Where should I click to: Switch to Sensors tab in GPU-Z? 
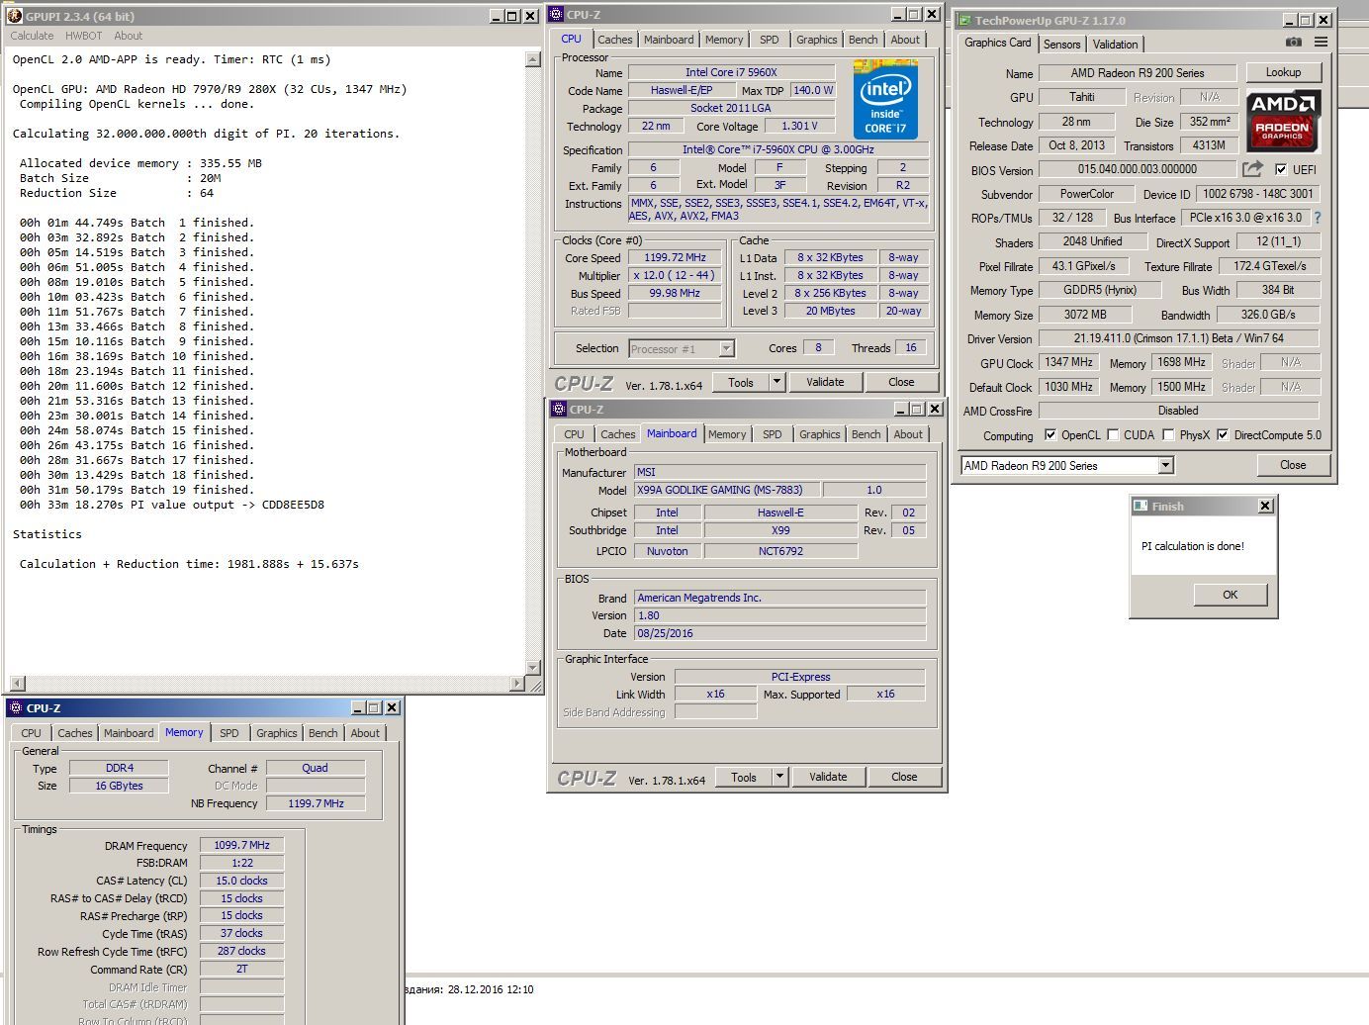(x=1061, y=44)
